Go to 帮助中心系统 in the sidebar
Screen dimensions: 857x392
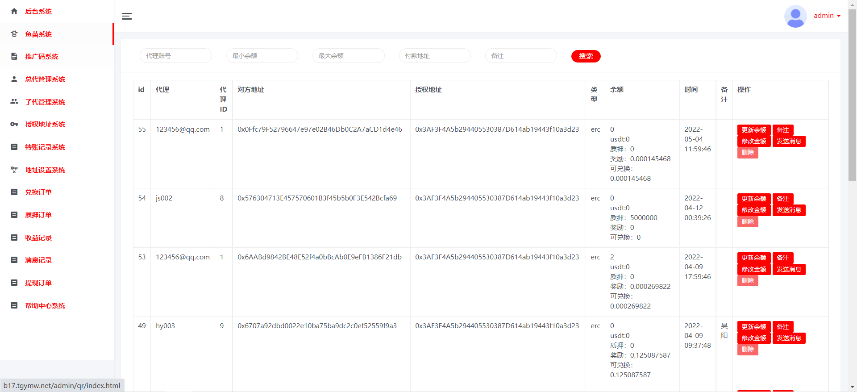click(x=45, y=306)
